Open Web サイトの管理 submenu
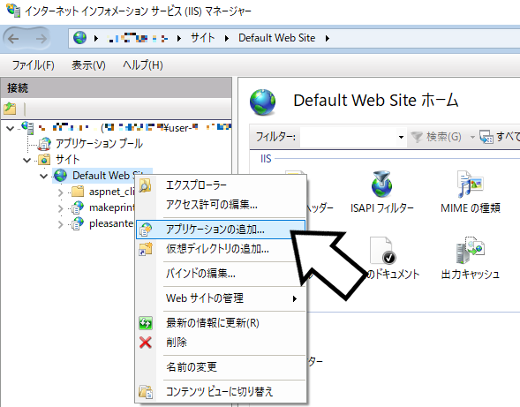 [221, 298]
